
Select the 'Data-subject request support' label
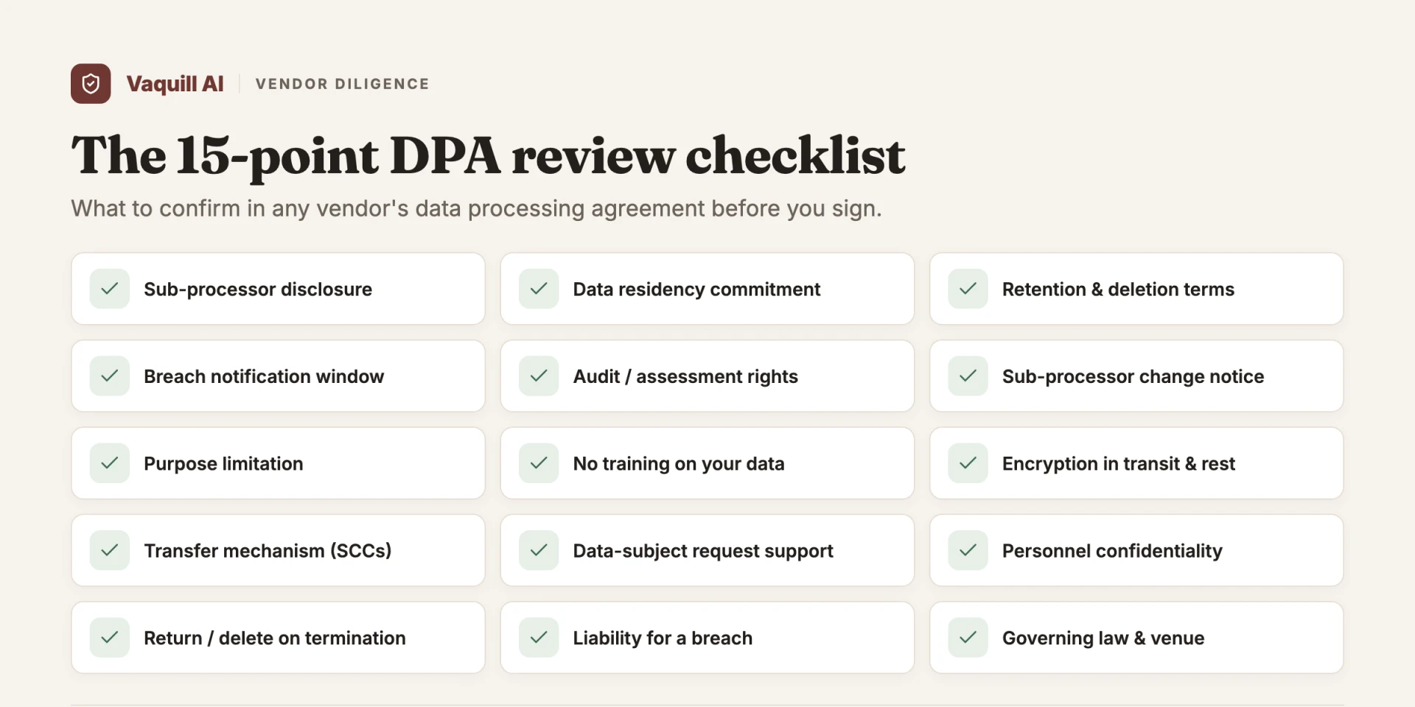point(703,551)
